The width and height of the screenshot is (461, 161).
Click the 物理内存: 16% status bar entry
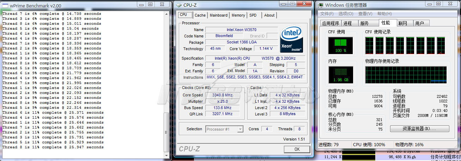coord(409,144)
